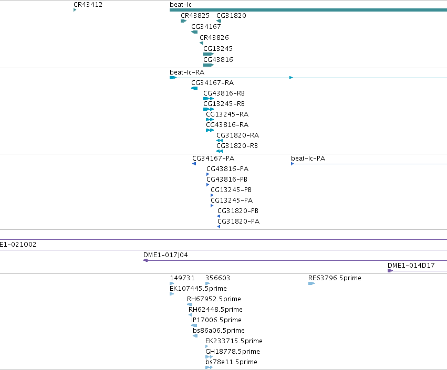Viewport: 447px width, 370px height.
Task: Select the CG13245-RA transcript glyph
Action: 210,120
